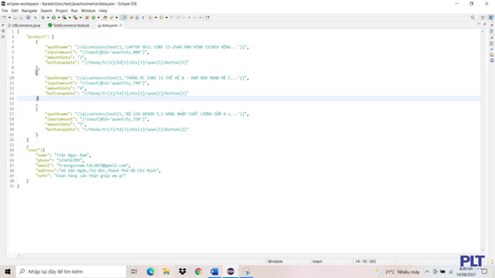Open the Window menu
The height and width of the screenshot is (278, 495).
(88, 11)
